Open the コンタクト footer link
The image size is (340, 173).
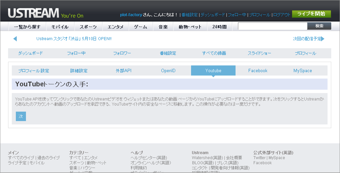tap(200, 168)
